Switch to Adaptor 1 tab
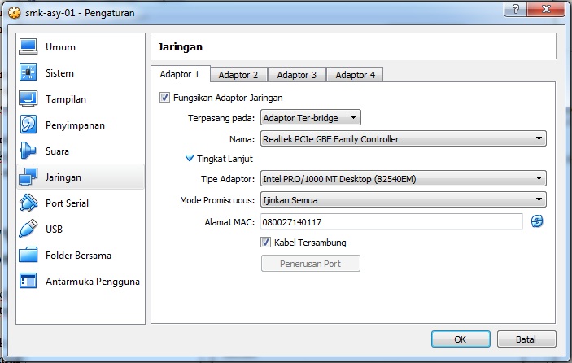Image resolution: width=572 pixels, height=363 pixels. coord(180,74)
